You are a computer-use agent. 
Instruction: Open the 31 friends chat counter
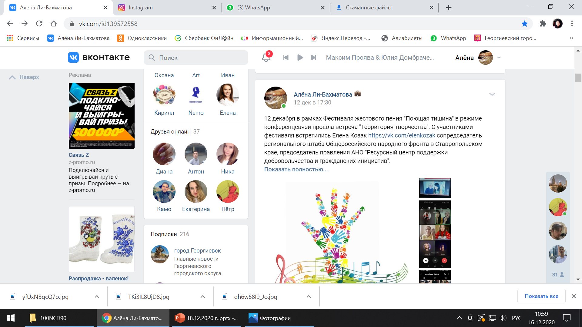pos(558,275)
